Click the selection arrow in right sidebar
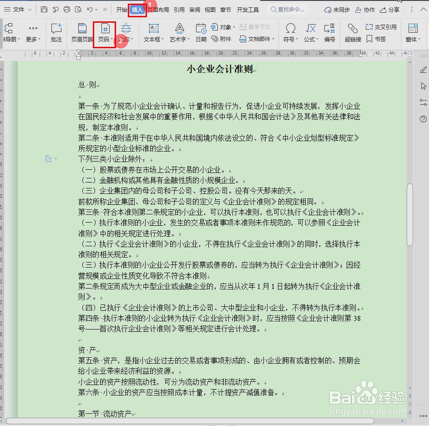429x426 pixels. 424,86
